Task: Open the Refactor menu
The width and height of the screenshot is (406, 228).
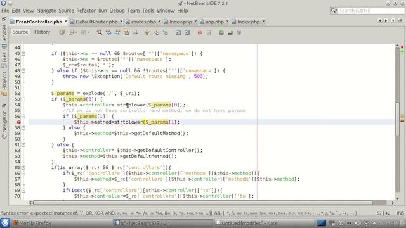Action: pos(86,11)
